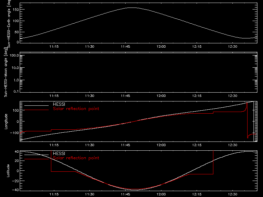This screenshot has height=197, width=263.
Task: Click the HESSI legend label in Longitude plot
Action: pos(59,104)
